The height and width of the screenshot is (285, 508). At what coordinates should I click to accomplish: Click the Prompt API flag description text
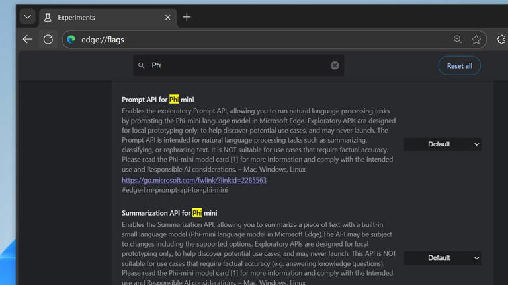(259, 140)
